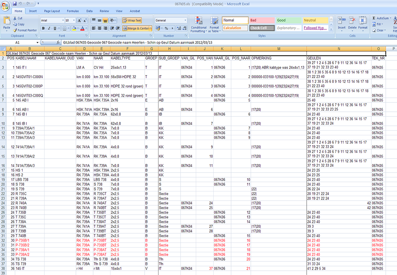
Task: Top align cell contents
Action: click(93, 20)
